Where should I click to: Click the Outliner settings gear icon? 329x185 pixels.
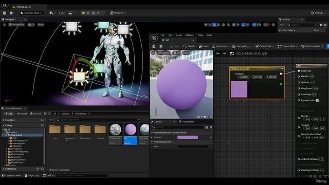[x=325, y=25]
